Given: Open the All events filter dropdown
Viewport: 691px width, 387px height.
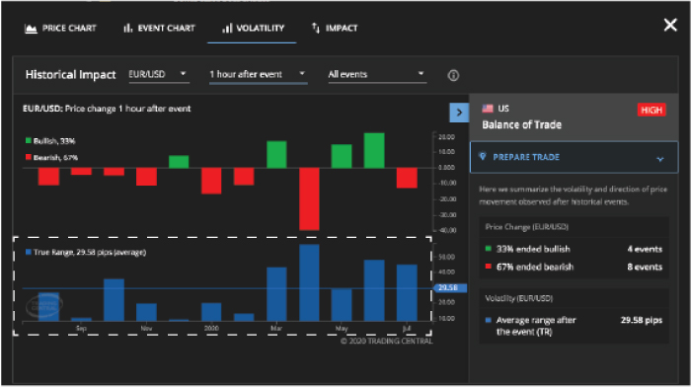Looking at the screenshot, I should [377, 74].
